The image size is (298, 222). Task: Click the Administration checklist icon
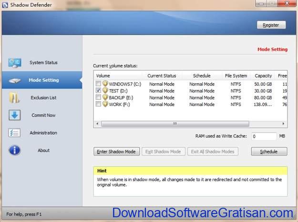coord(14,133)
